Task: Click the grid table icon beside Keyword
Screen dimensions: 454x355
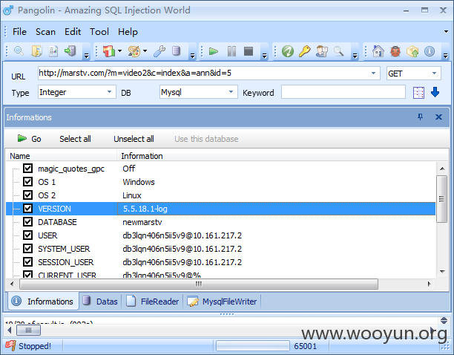Action: (418, 93)
